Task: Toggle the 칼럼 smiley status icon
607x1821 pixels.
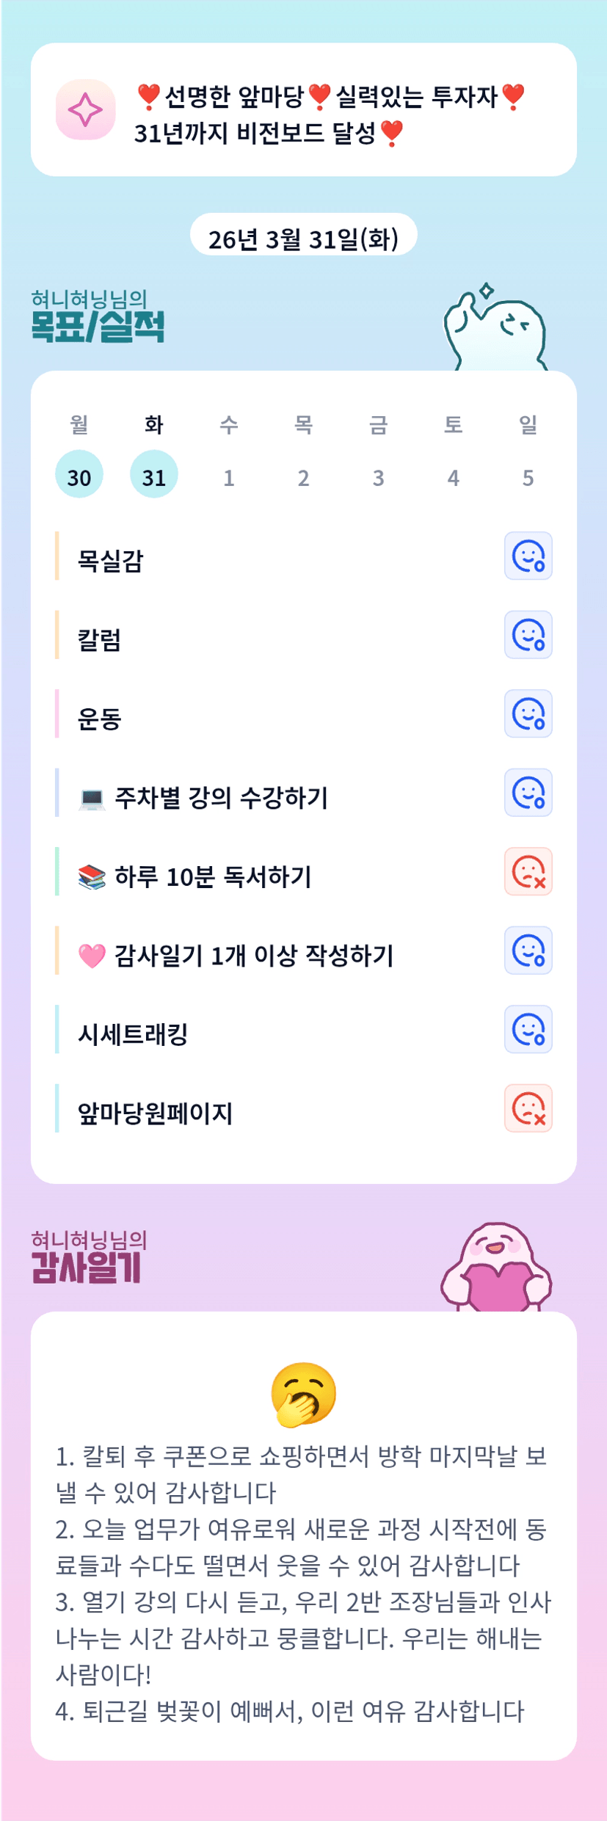Action: tap(528, 635)
